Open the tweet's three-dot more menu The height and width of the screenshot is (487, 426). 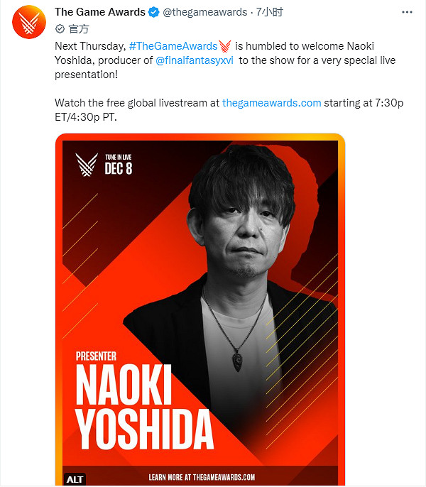(408, 12)
